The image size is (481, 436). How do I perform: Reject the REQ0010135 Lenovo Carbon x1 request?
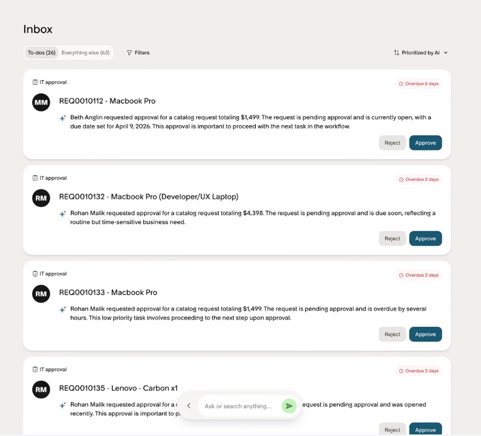click(392, 429)
